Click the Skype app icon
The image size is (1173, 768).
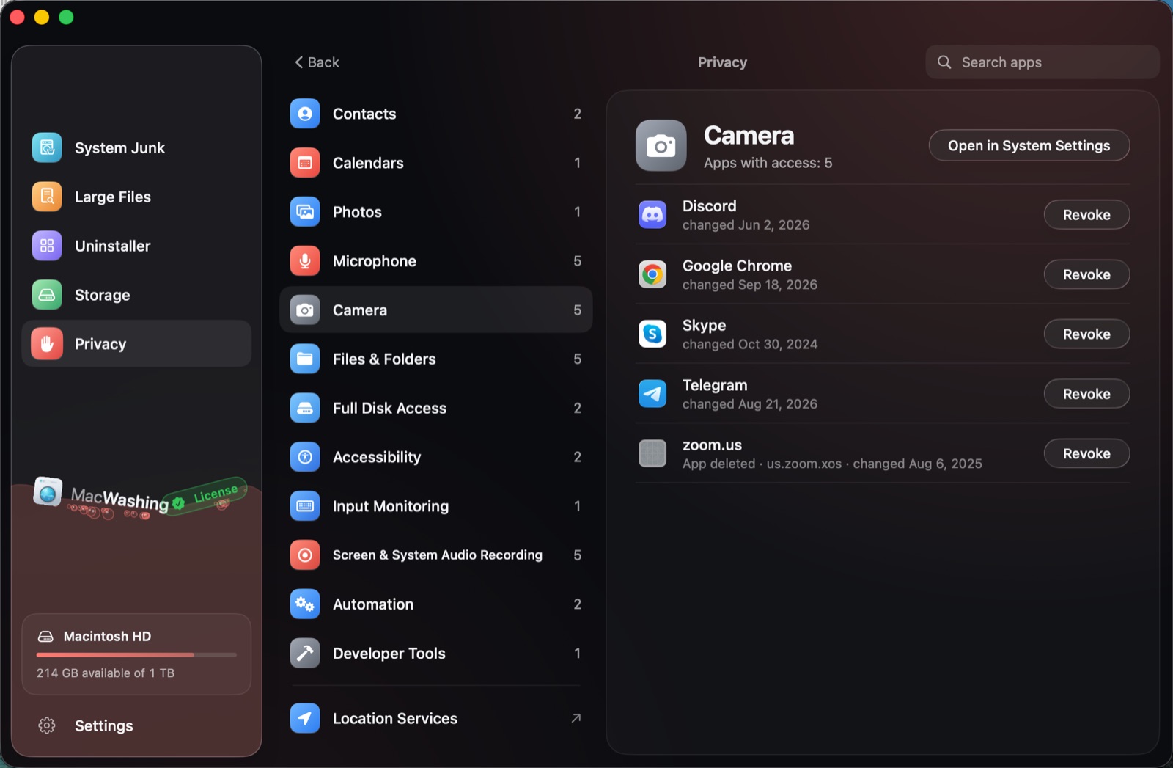click(652, 334)
